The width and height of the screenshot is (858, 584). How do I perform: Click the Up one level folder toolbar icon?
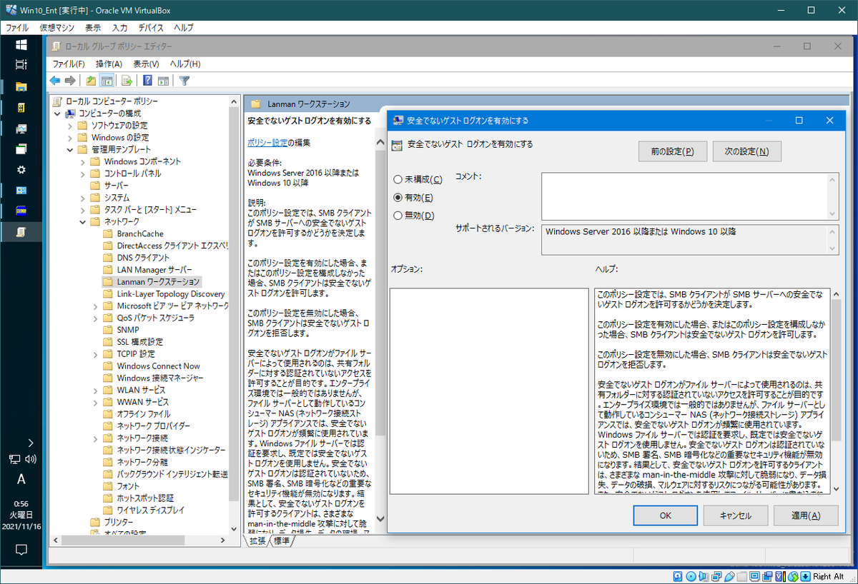pyautogui.click(x=91, y=81)
